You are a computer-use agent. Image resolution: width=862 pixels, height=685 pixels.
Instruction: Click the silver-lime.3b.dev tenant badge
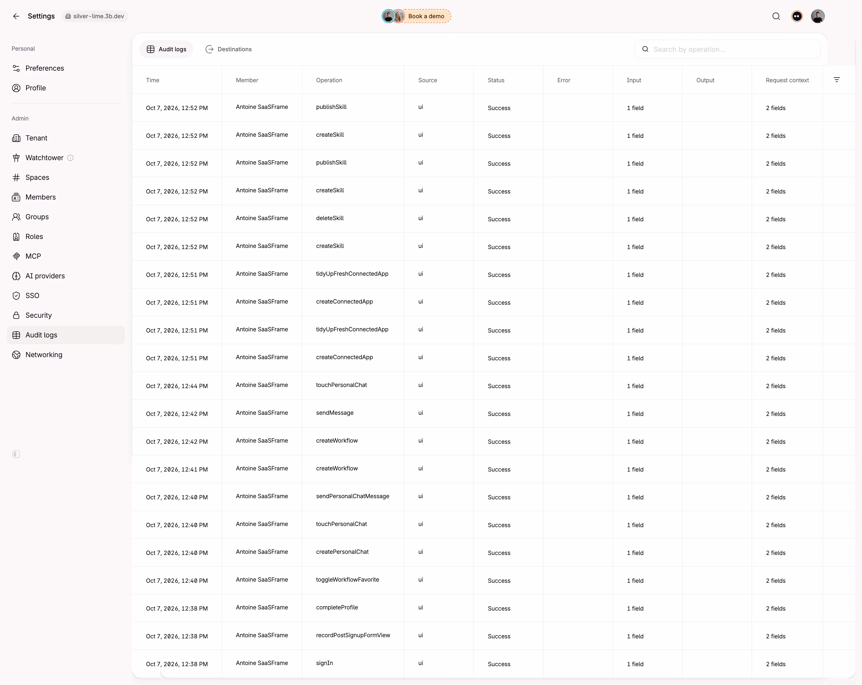pos(95,16)
